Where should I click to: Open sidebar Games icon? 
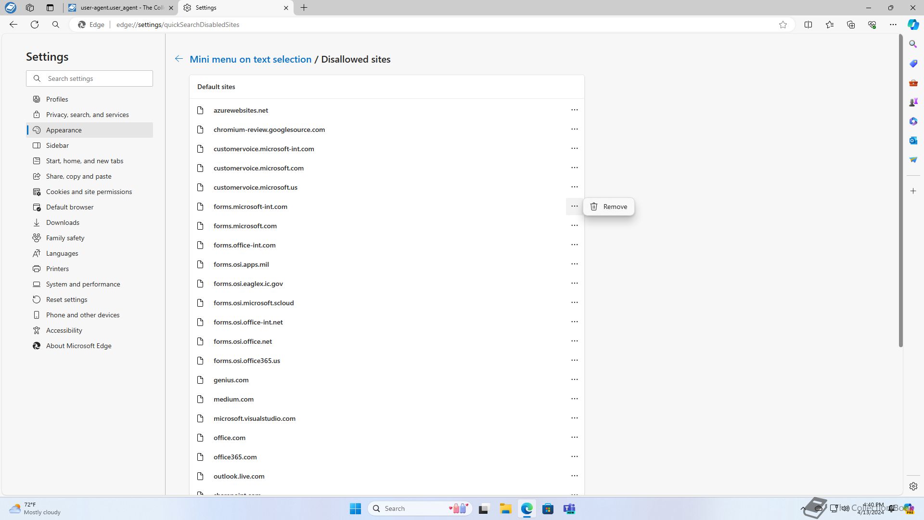913,102
